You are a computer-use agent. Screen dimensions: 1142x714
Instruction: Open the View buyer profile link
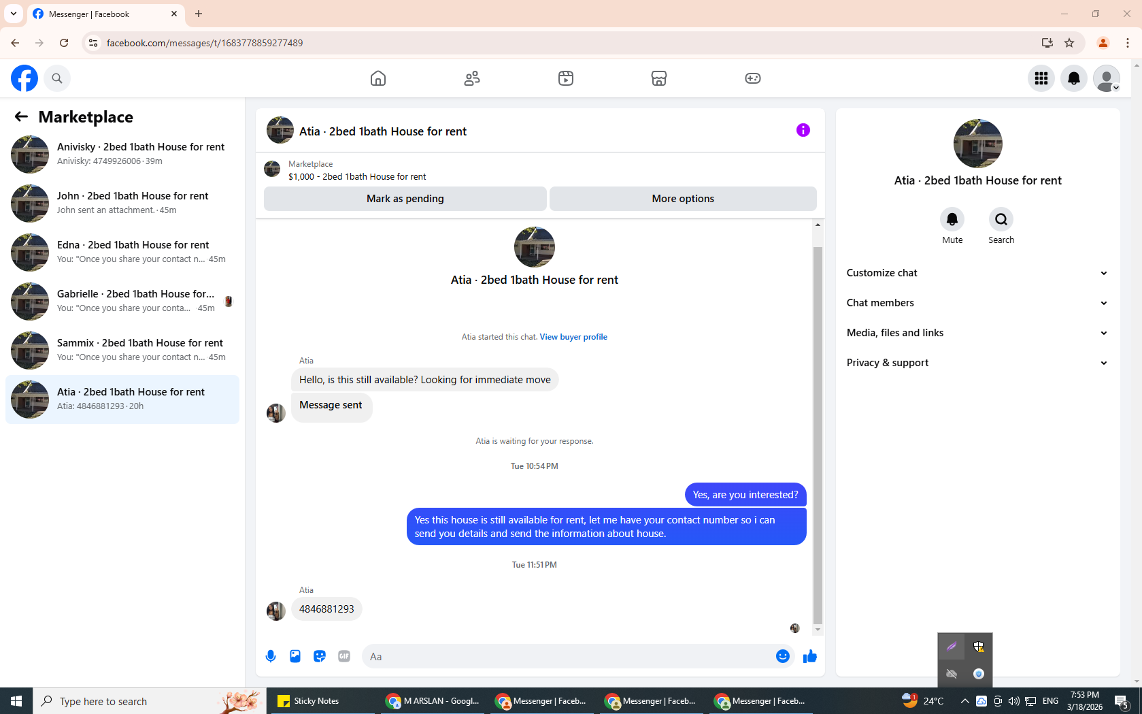click(573, 337)
